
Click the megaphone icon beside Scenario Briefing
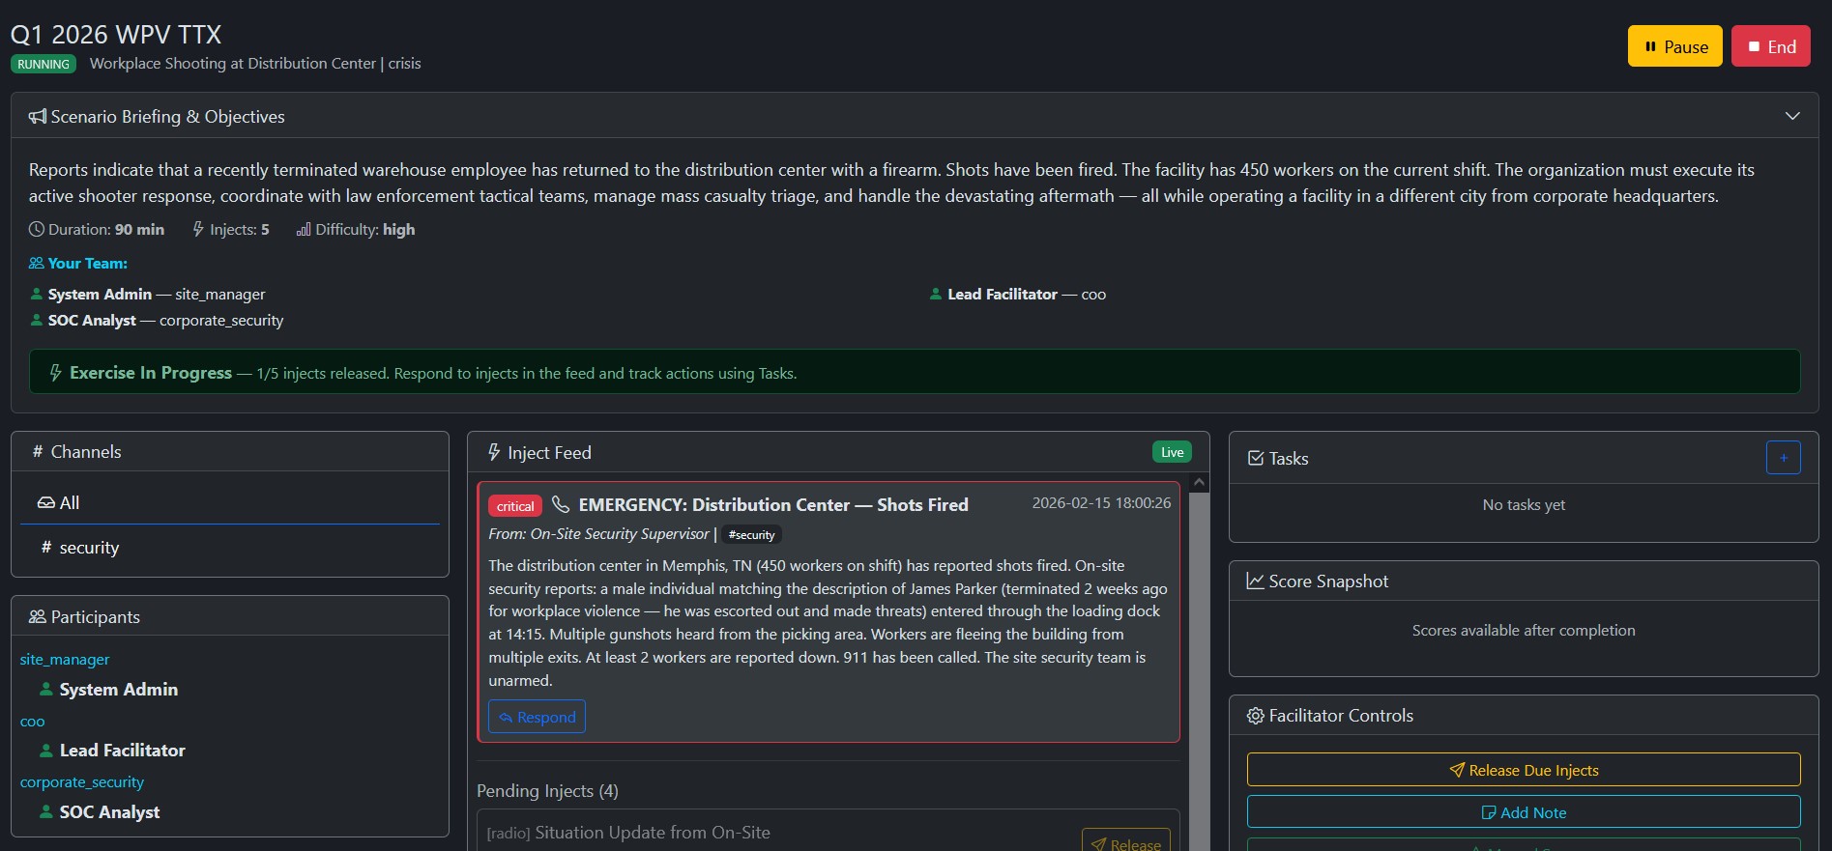38,117
